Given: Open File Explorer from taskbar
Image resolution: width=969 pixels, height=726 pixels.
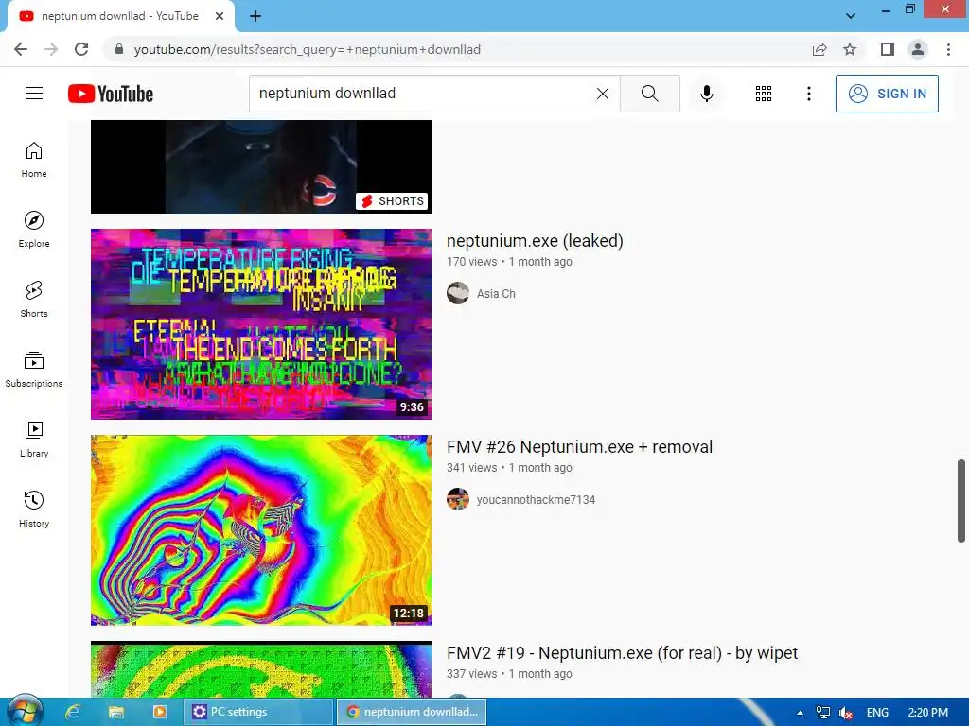Looking at the screenshot, I should click(x=115, y=712).
